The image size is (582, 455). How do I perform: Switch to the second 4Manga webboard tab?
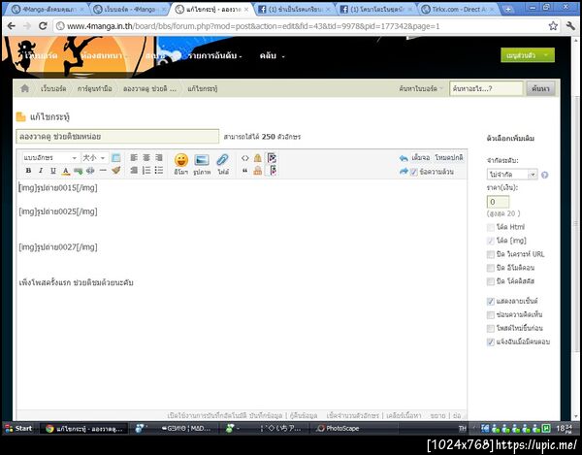click(130, 10)
